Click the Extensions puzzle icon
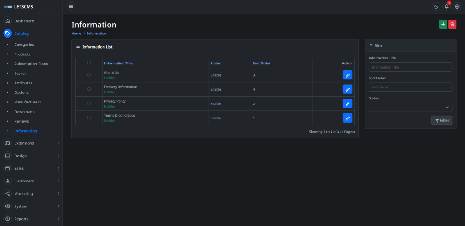The height and width of the screenshot is (226, 465). click(x=8, y=143)
